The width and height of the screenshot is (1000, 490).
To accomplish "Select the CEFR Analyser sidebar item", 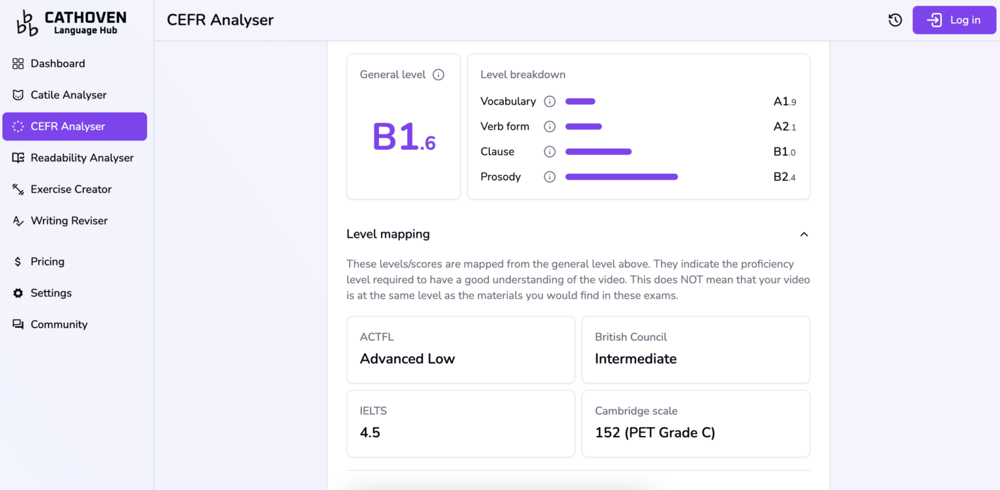I will coord(68,126).
